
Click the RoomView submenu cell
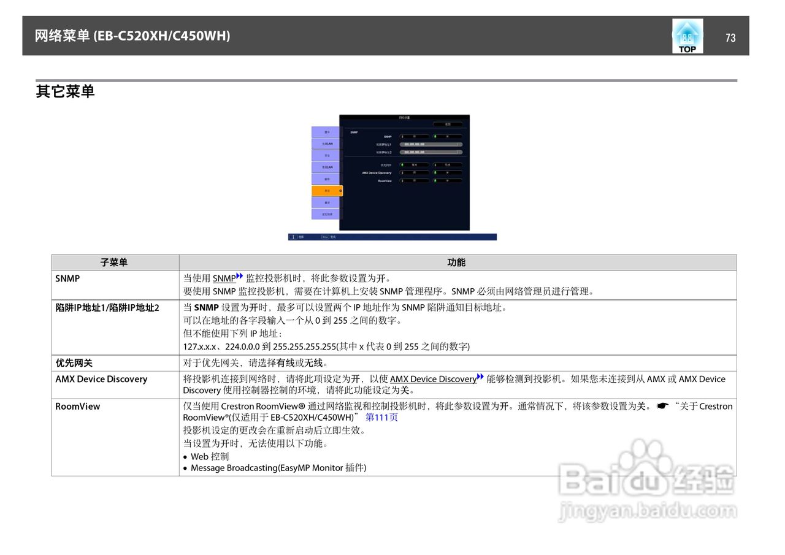115,437
